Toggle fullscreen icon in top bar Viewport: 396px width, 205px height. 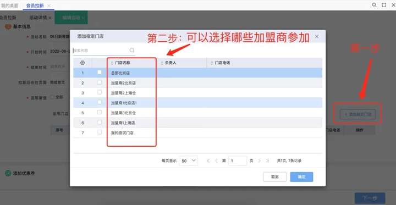point(384,5)
